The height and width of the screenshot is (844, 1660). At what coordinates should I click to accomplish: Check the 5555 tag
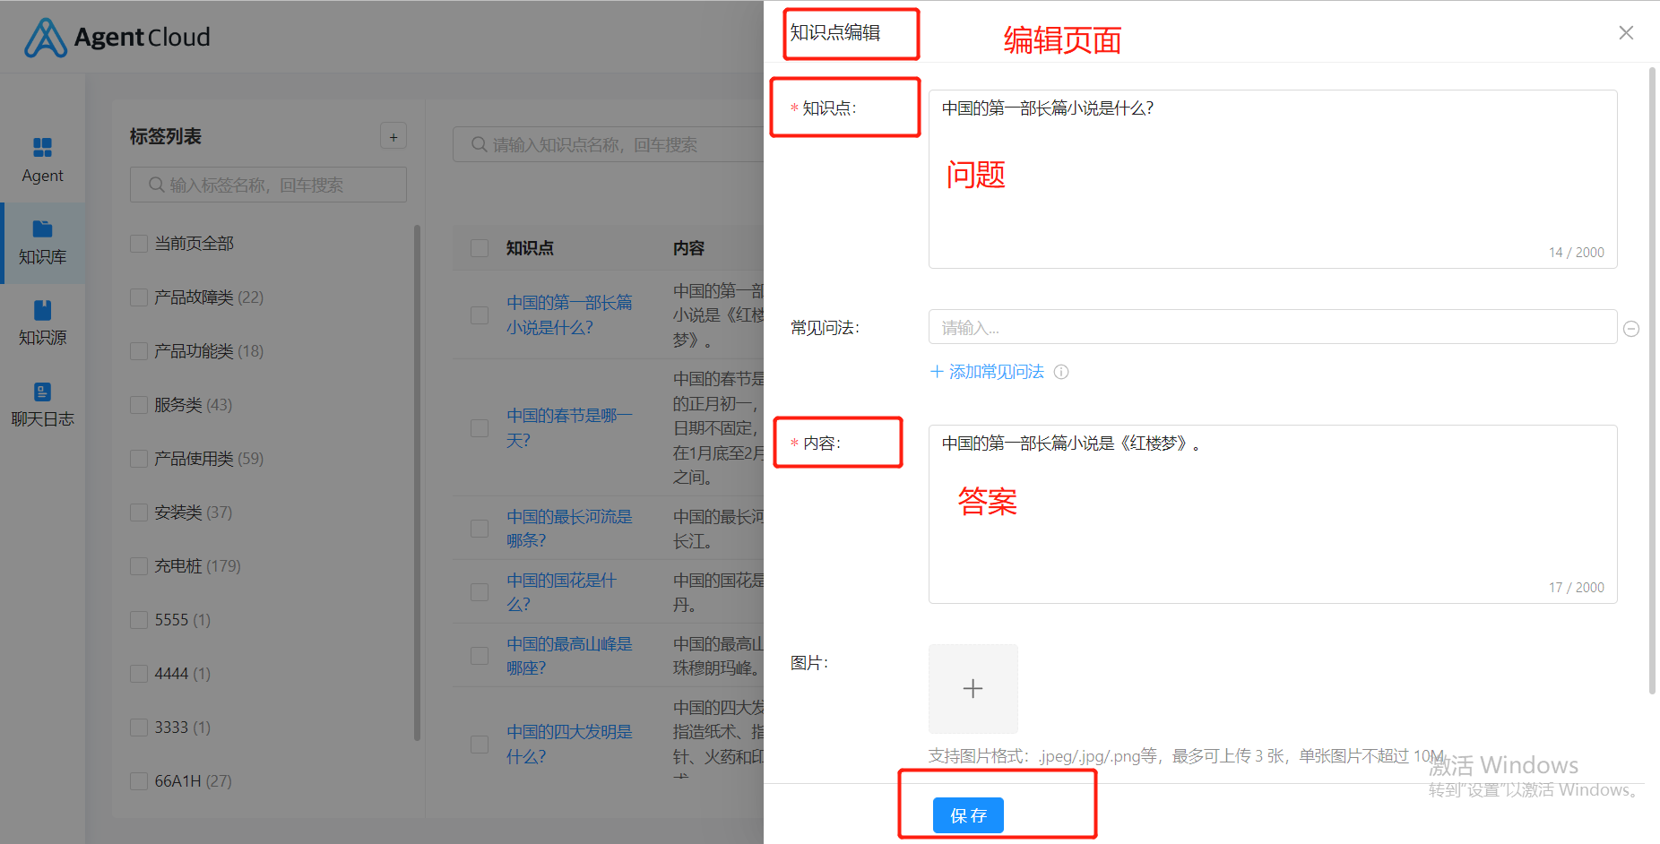(139, 620)
